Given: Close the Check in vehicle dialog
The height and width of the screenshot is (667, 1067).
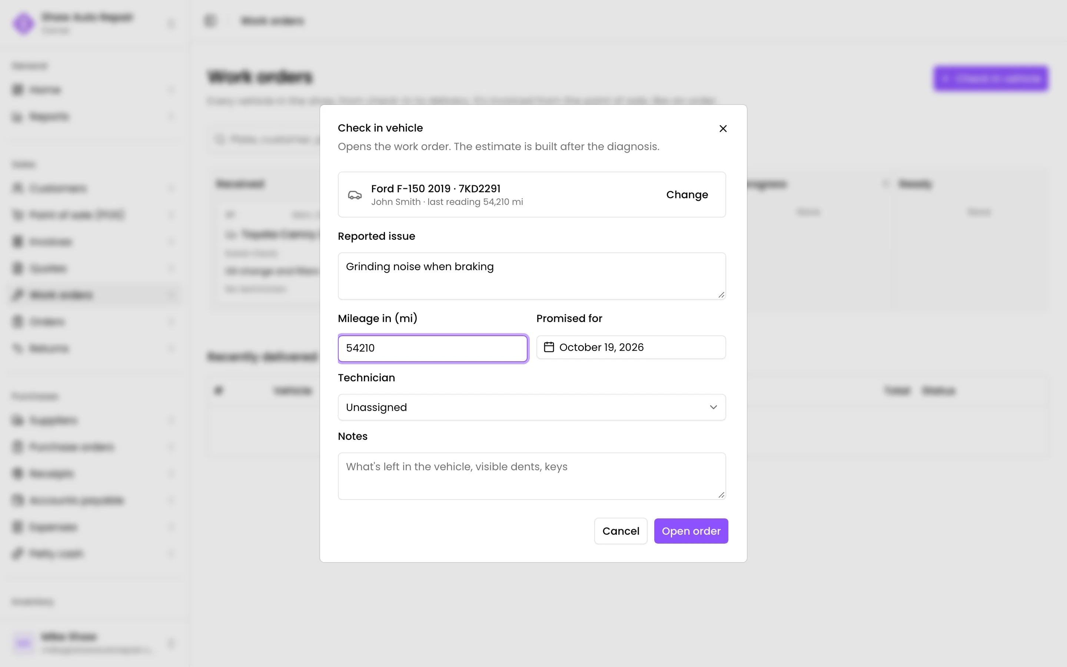Looking at the screenshot, I should [723, 128].
